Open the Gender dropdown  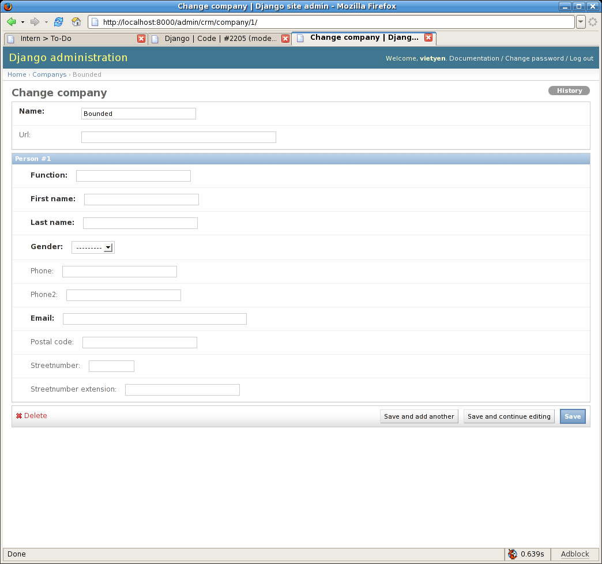93,247
